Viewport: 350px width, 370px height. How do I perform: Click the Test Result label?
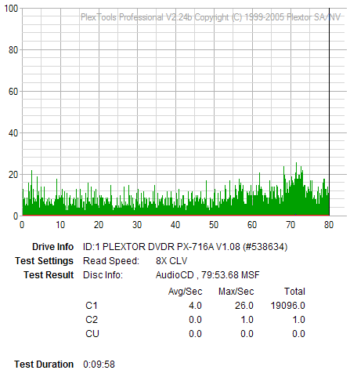[x=49, y=275]
